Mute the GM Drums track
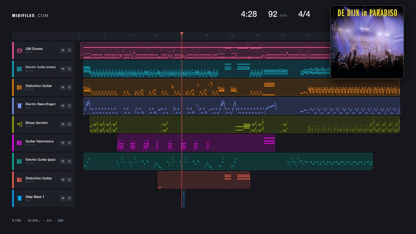 pyautogui.click(x=63, y=50)
